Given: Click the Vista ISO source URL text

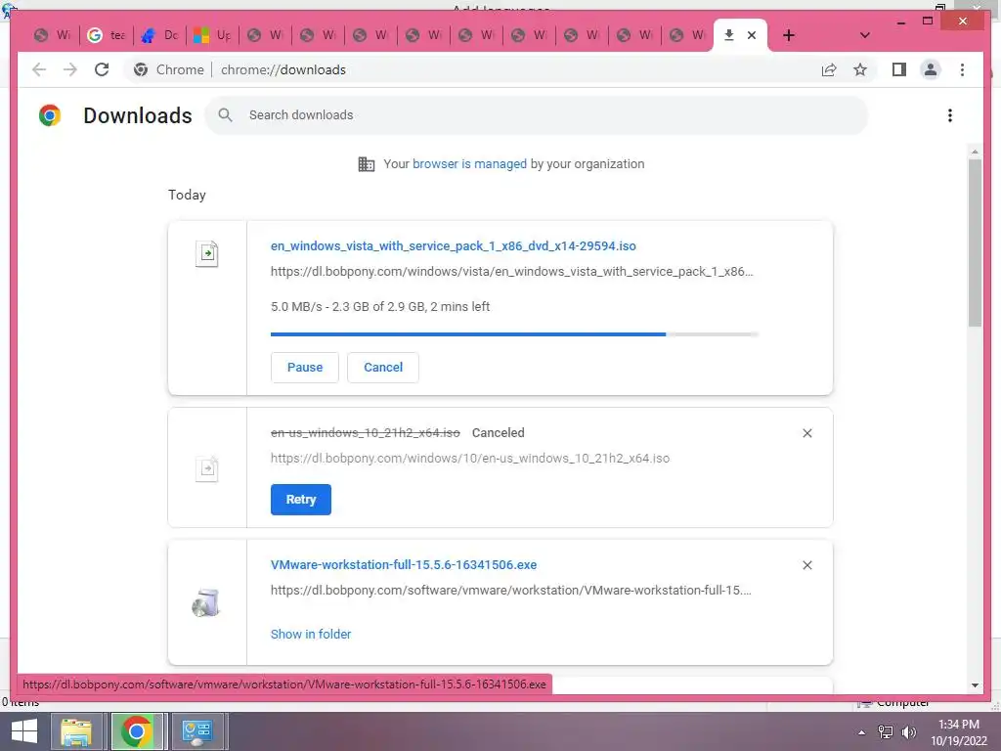Looking at the screenshot, I should point(512,272).
